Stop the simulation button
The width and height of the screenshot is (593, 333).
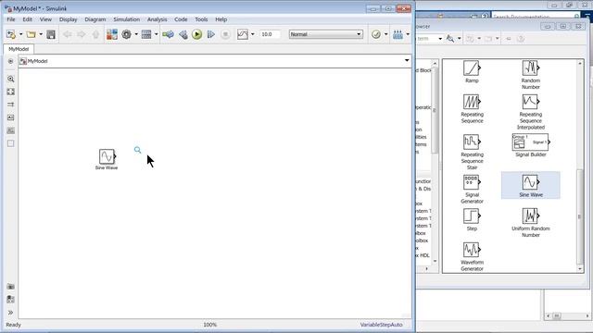[225, 34]
